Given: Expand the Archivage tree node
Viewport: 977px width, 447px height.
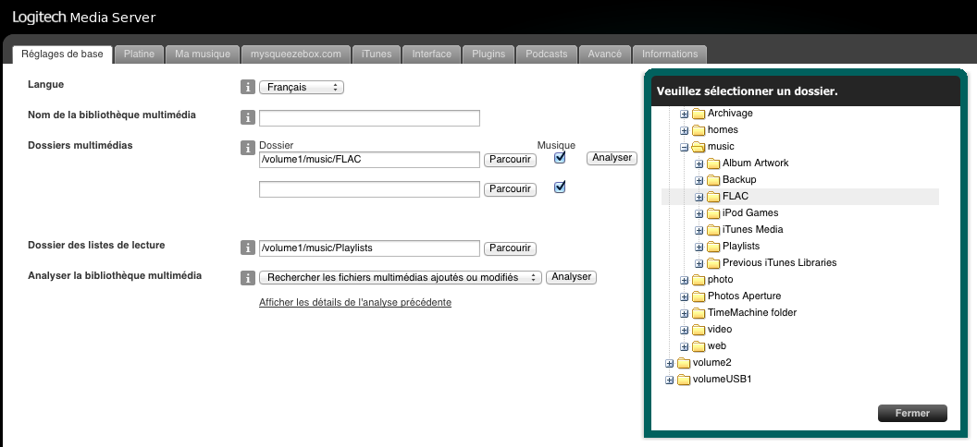Looking at the screenshot, I should tap(684, 114).
